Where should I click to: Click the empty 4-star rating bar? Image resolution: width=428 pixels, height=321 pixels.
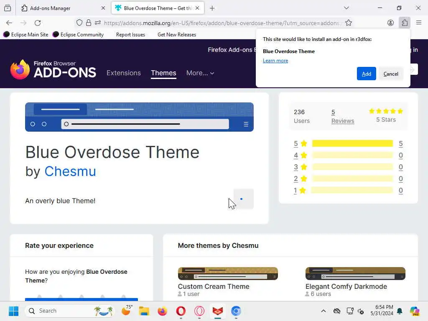coord(352,155)
